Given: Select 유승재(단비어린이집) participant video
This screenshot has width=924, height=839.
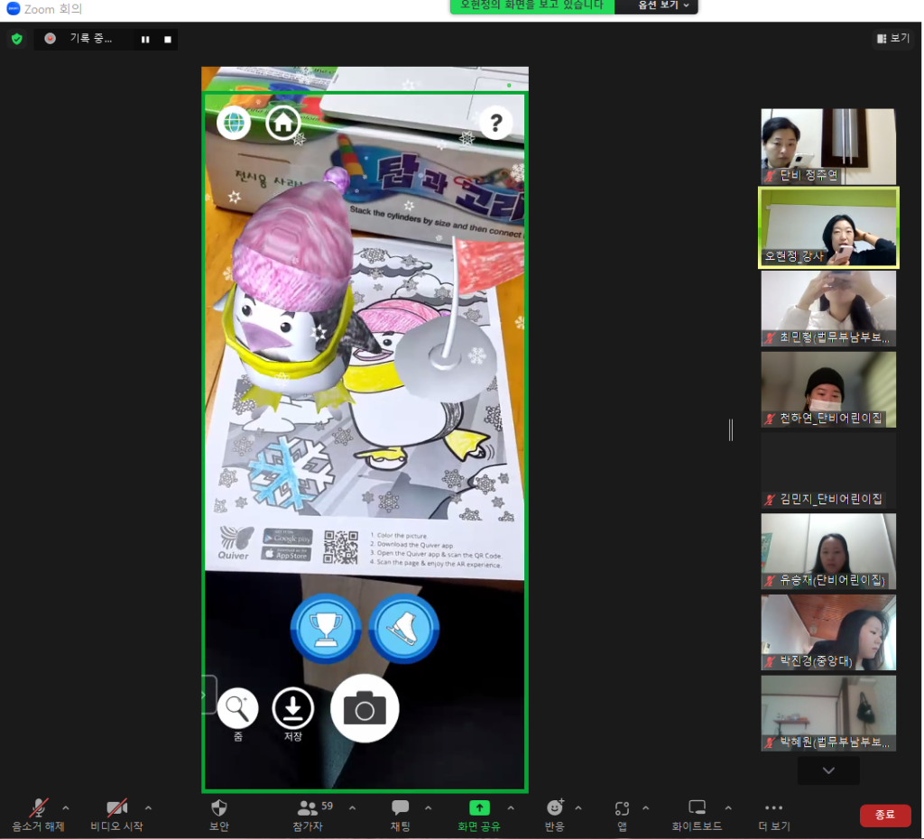Looking at the screenshot, I should (x=828, y=551).
